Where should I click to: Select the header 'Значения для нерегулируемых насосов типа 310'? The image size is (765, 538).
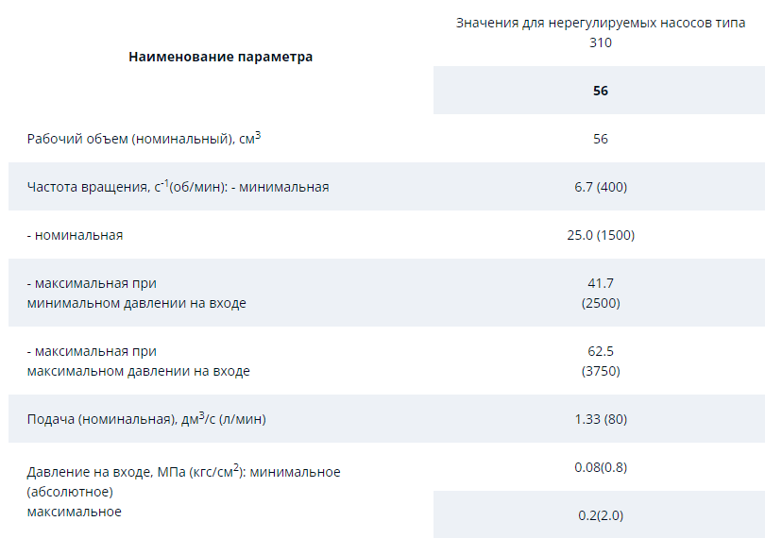pos(601,33)
